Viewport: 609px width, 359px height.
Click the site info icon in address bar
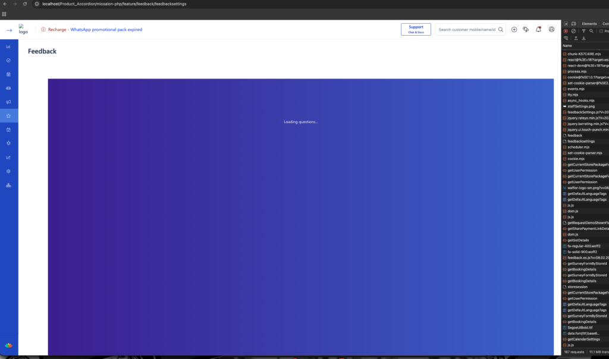tap(37, 4)
